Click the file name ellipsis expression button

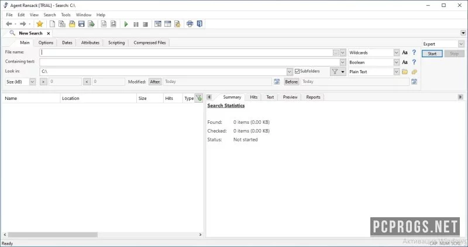(336, 53)
